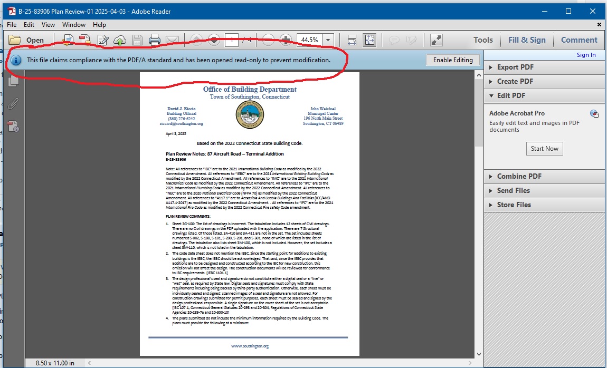Collapse the Edit PDF section
The image size is (607, 368).
click(511, 95)
